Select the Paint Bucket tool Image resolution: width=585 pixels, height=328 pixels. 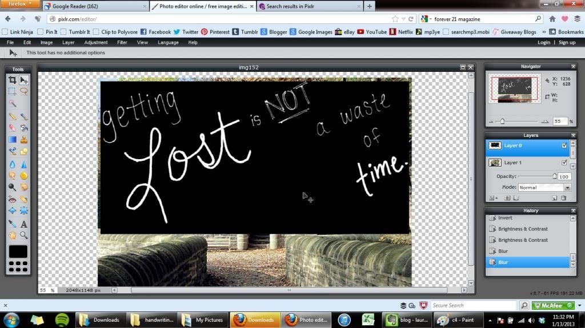(24, 128)
